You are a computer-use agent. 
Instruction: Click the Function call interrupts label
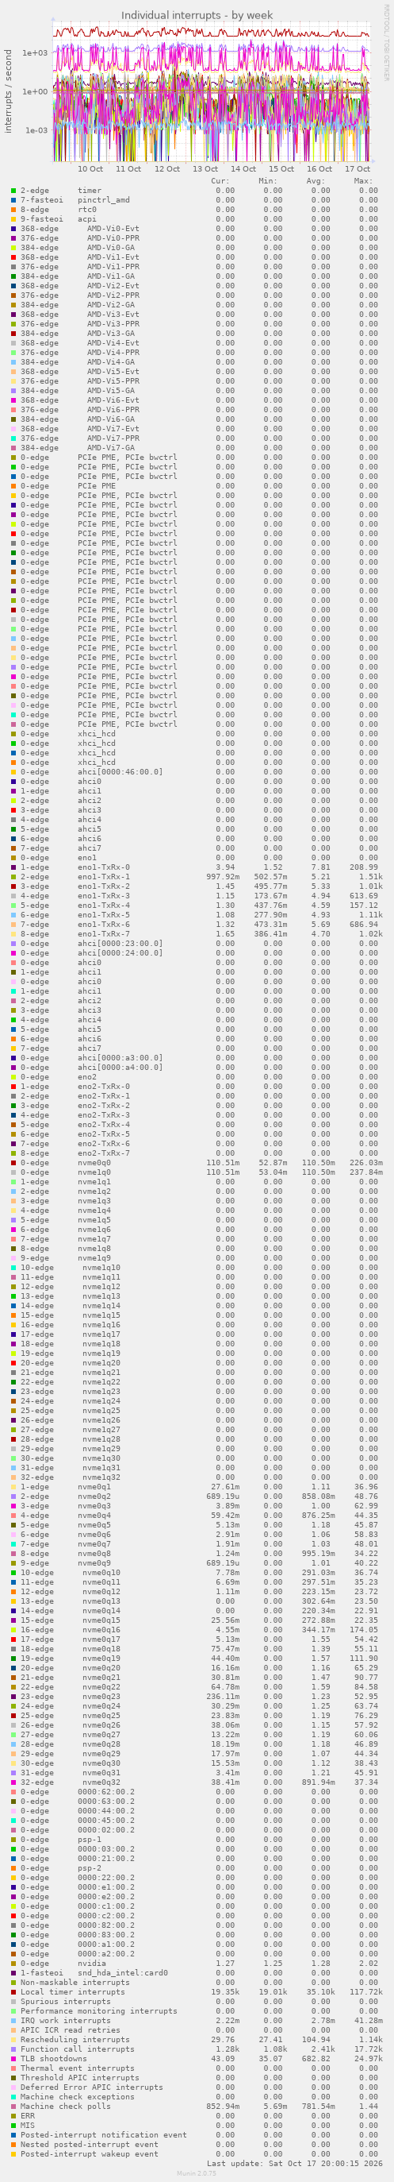pos(78,2049)
